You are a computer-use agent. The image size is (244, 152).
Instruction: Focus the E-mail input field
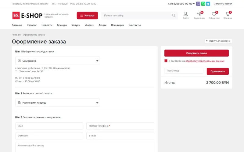click(x=120, y=136)
